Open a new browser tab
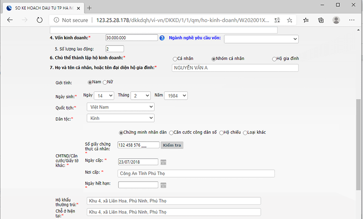Image resolution: width=363 pixels, height=219 pixels. 89,8
